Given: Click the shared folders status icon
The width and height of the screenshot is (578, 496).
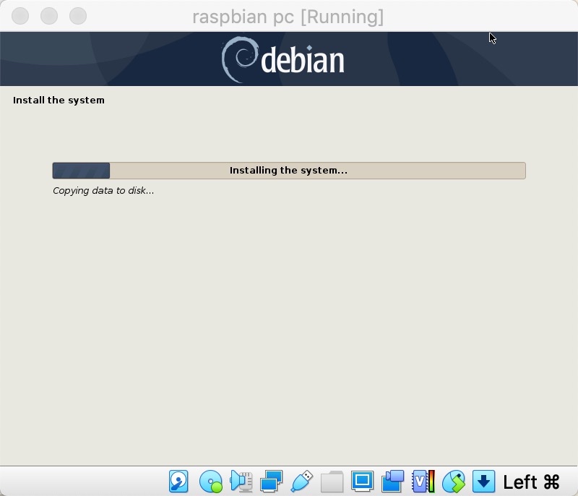Looking at the screenshot, I should click(332, 482).
